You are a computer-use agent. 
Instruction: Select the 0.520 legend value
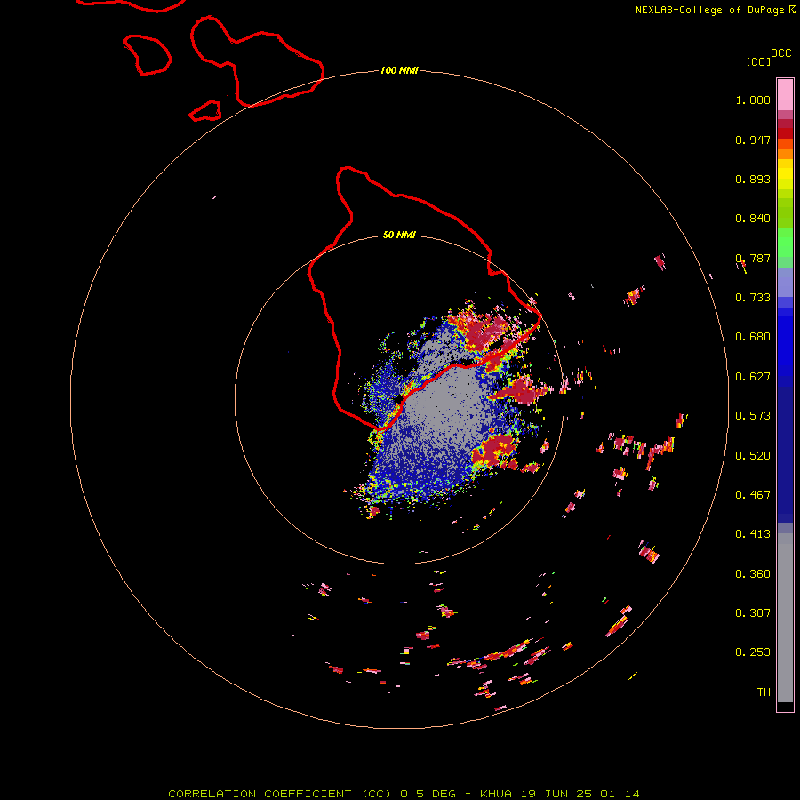click(x=753, y=456)
